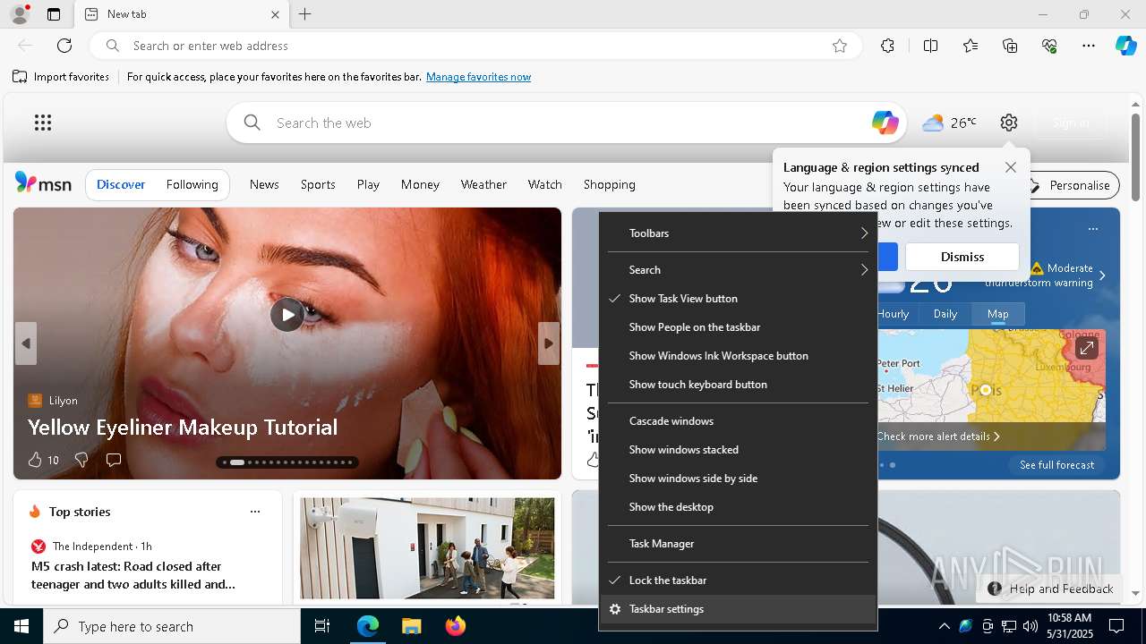Open the Edge profile icon
The width and height of the screenshot is (1146, 644).
click(x=19, y=14)
